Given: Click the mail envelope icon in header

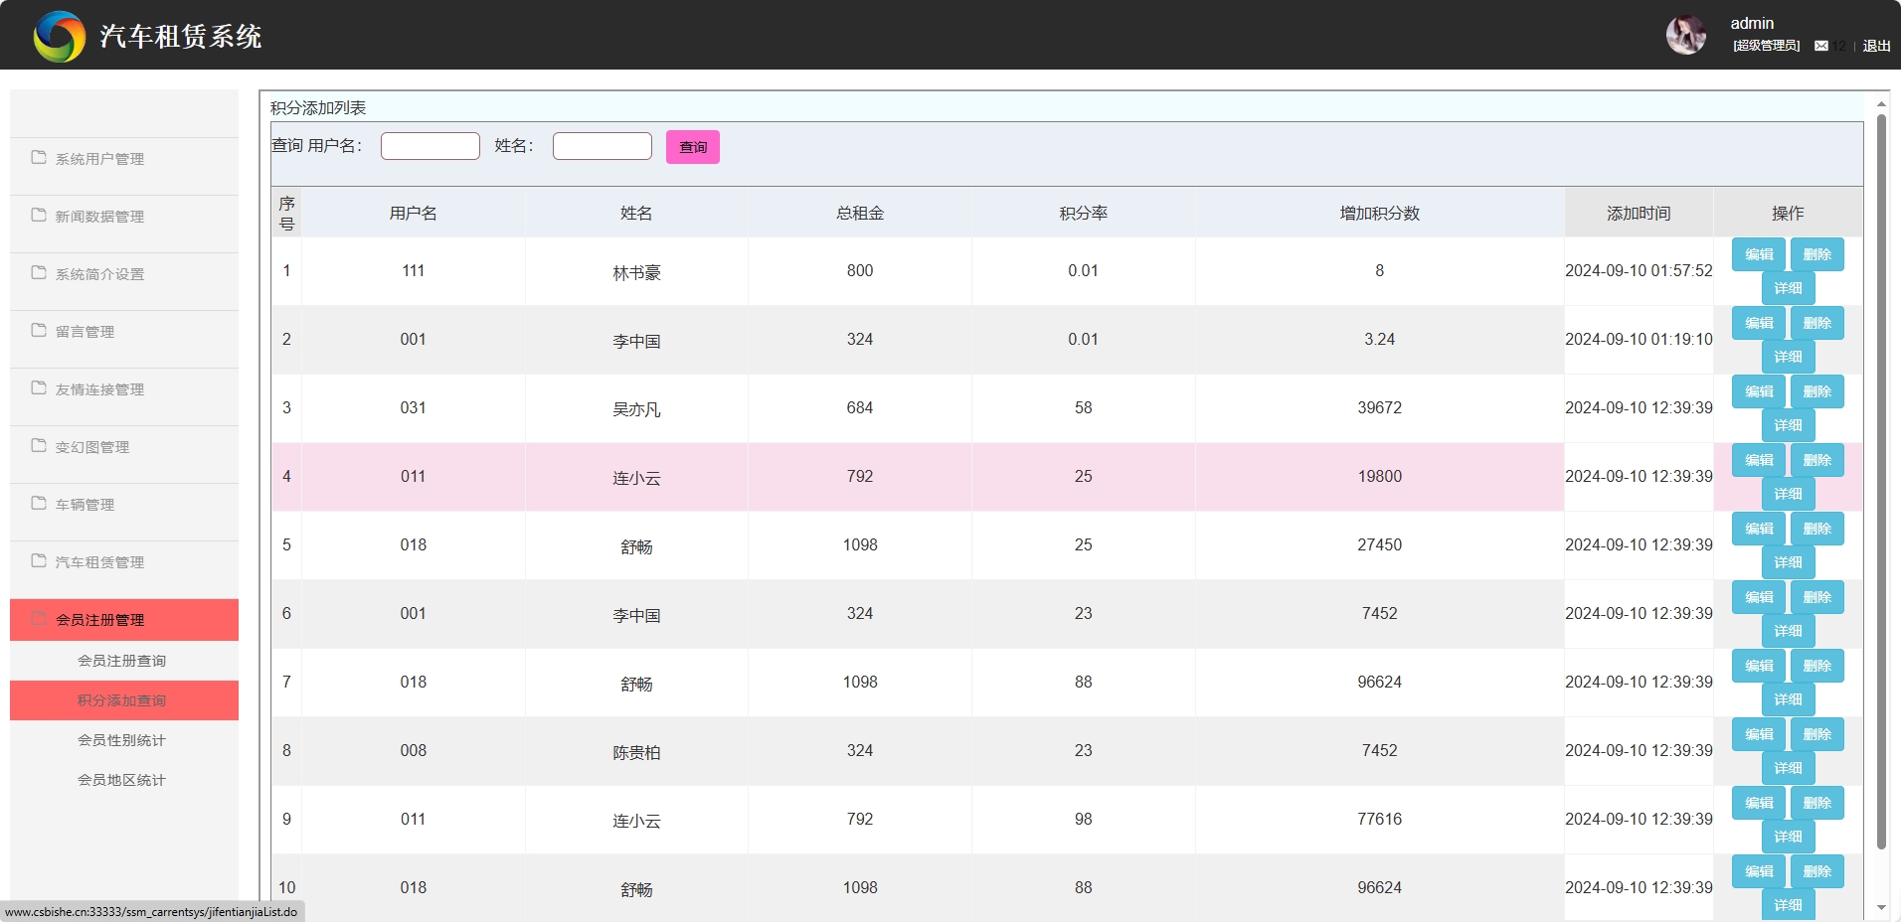Looking at the screenshot, I should point(1820,46).
